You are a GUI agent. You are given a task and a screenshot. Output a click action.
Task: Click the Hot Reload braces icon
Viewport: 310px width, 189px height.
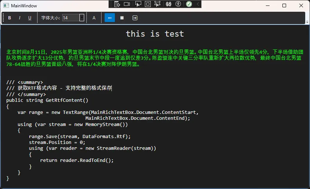click(168, 4)
